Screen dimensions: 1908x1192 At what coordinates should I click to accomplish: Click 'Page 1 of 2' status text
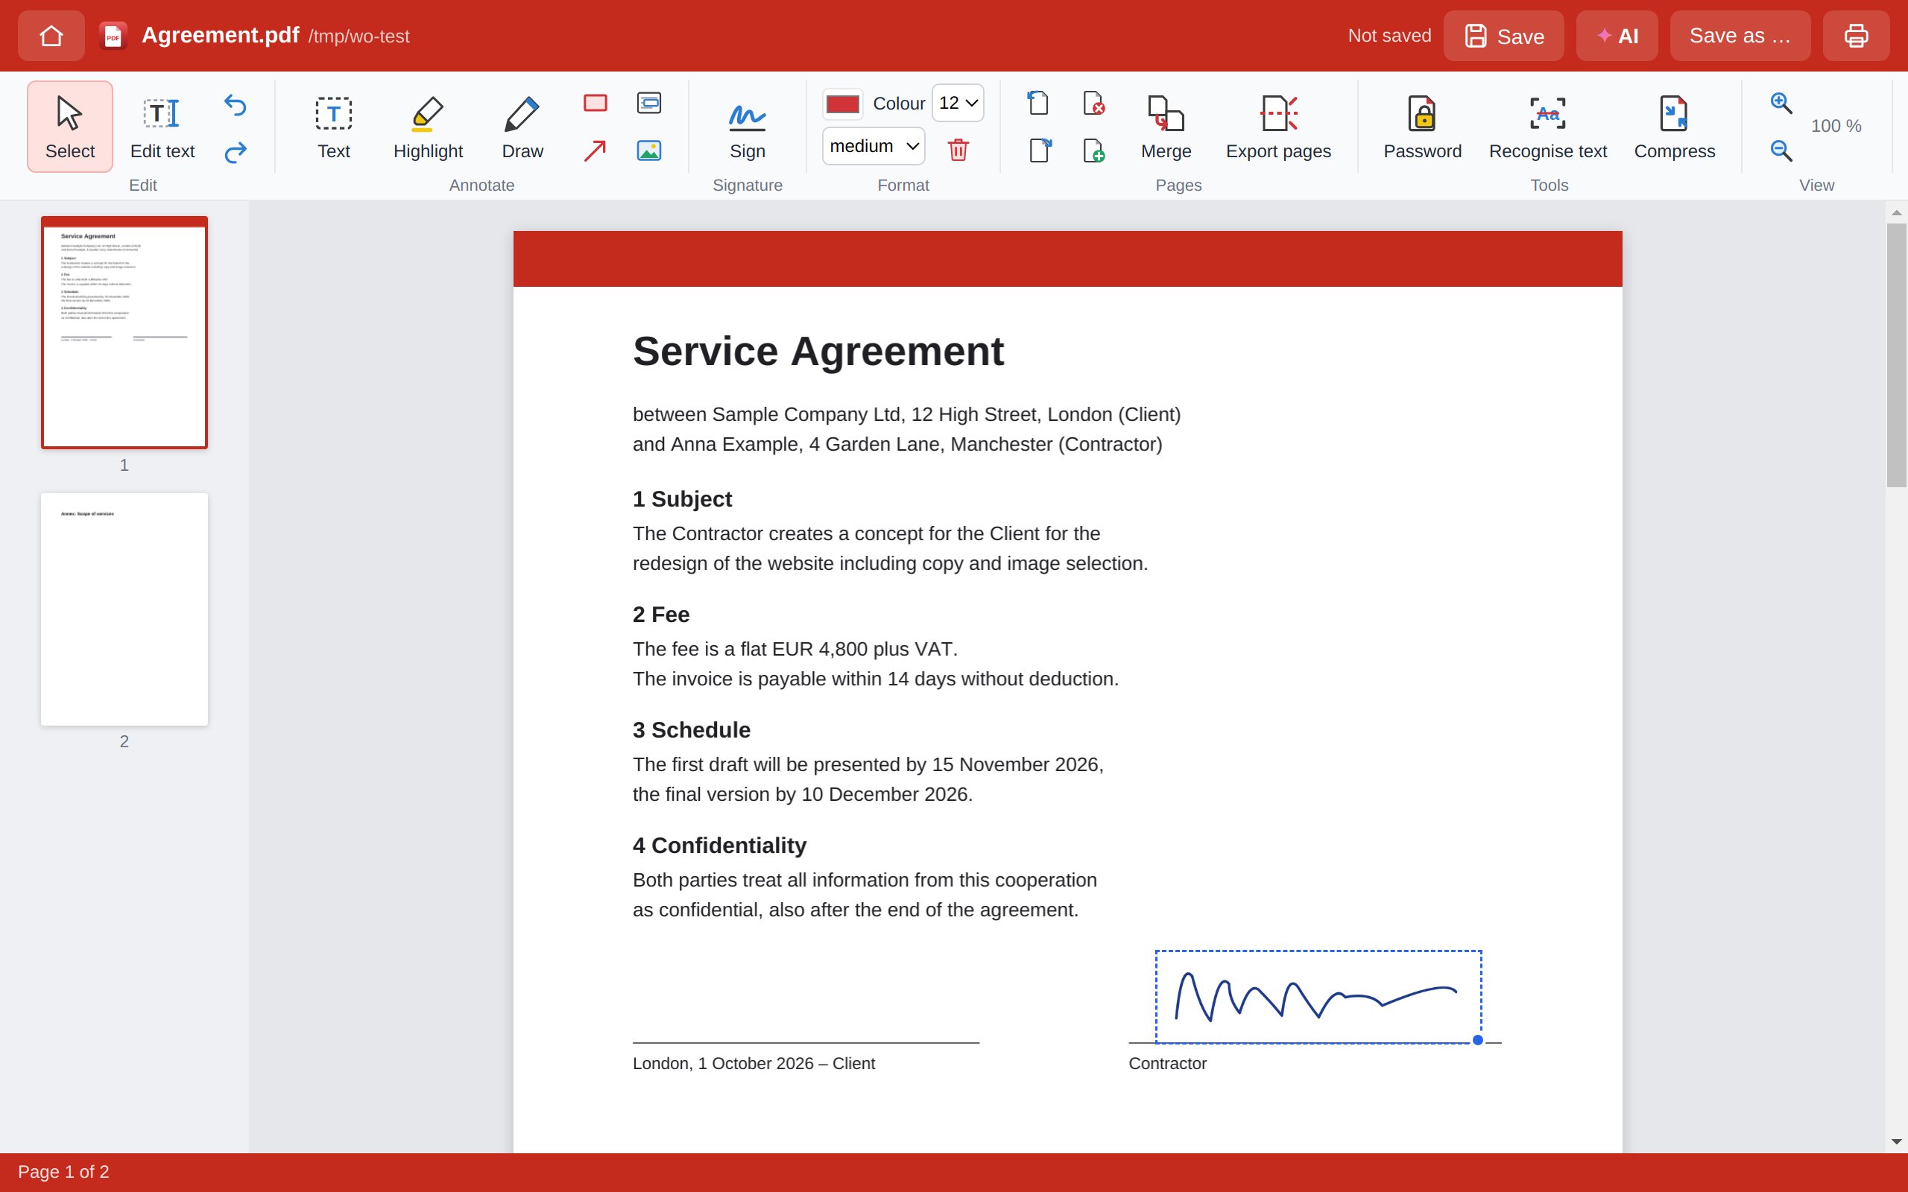(64, 1171)
